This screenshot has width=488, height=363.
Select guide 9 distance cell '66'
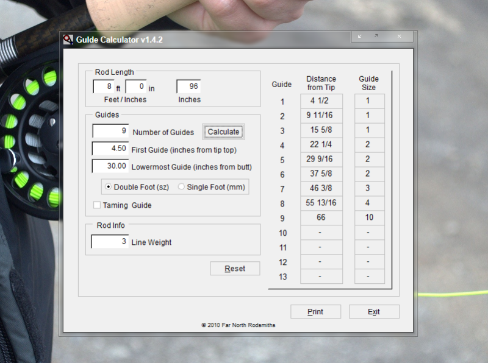[x=321, y=218]
